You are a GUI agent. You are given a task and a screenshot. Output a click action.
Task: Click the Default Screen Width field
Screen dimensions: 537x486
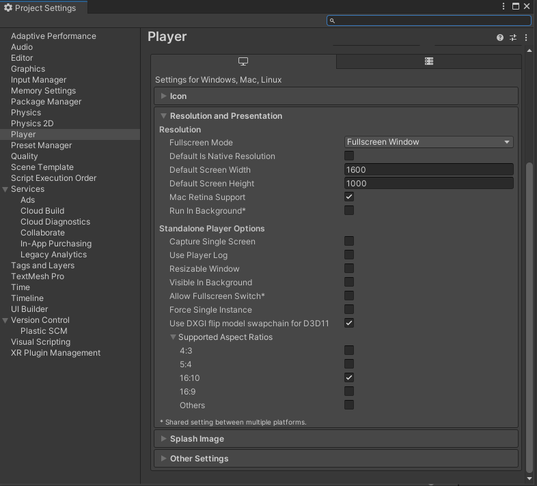pyautogui.click(x=428, y=170)
